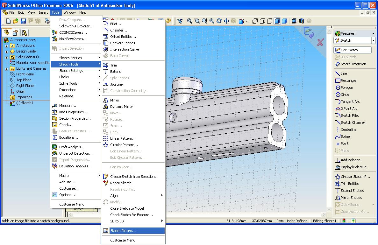Select the Zoom to Area icon
This screenshot has height=245, width=378.
(x=197, y=21)
